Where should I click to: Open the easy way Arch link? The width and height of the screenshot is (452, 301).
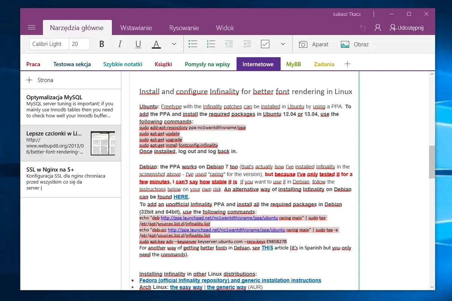pos(186,287)
